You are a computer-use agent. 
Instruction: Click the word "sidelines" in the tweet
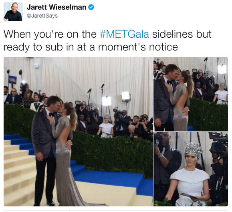(x=173, y=34)
